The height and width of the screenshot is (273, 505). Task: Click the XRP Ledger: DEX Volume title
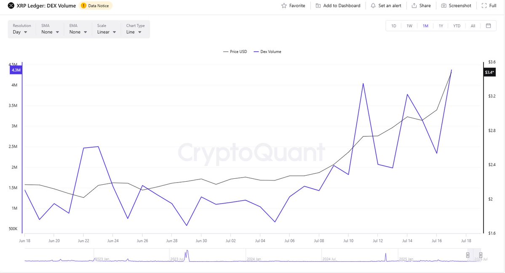(x=46, y=5)
